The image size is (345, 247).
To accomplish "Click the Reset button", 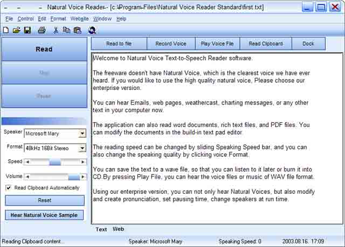I will 45,200.
